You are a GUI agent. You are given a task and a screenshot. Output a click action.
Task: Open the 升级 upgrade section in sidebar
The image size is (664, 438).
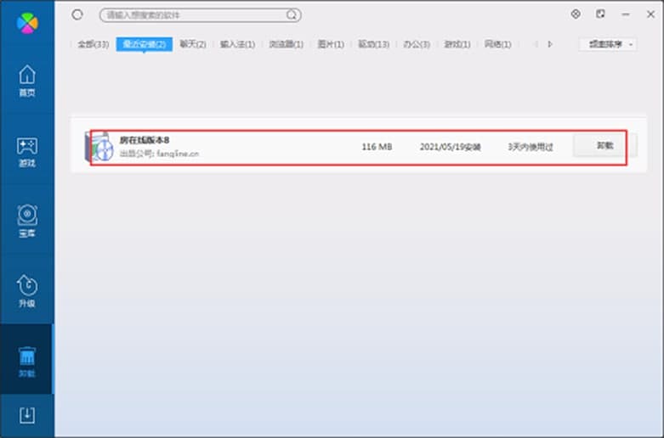point(27,292)
